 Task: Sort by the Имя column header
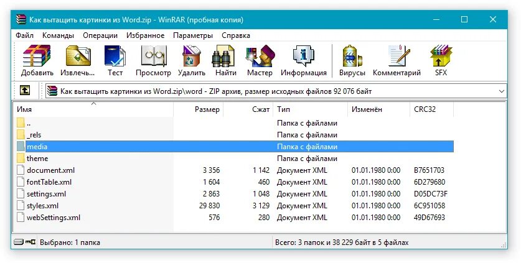pos(93,109)
